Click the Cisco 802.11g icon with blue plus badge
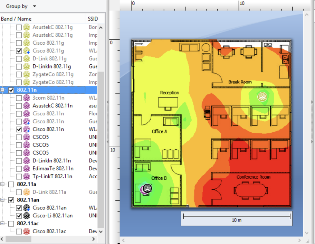This screenshot has height=244, width=315. [x=26, y=51]
